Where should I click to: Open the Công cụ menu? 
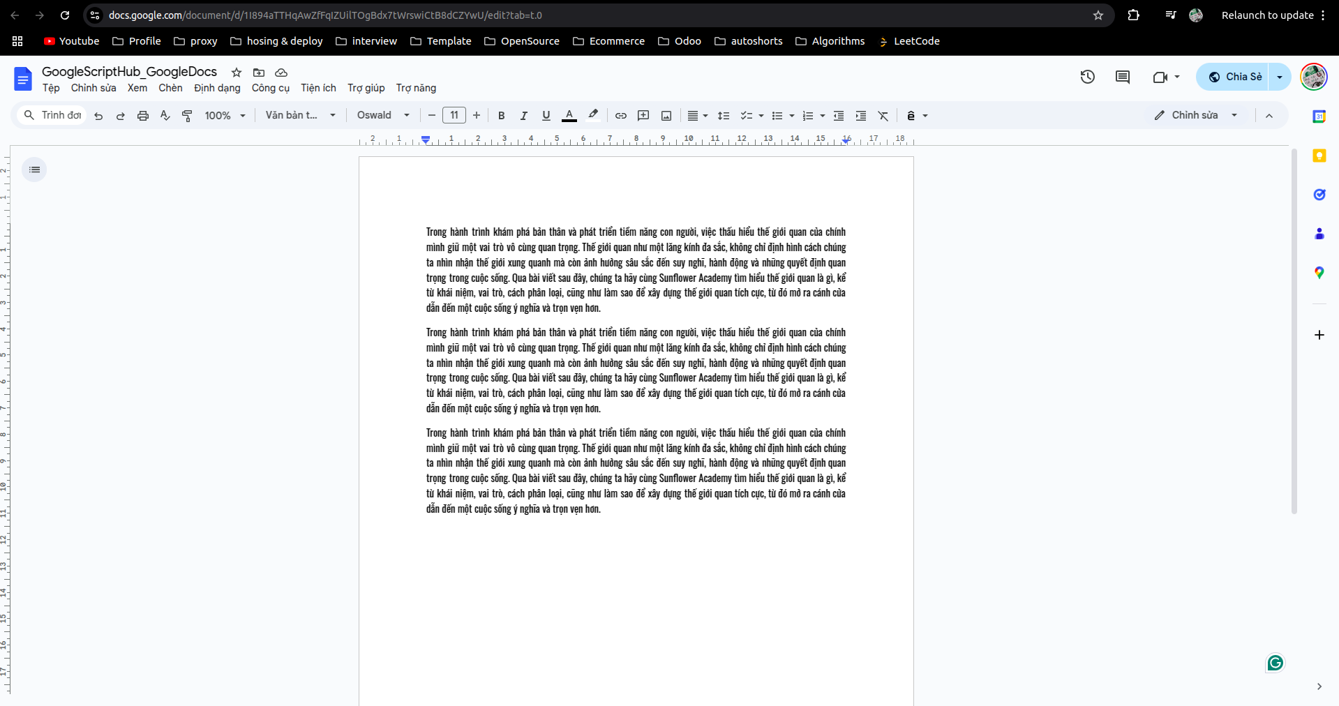tap(271, 88)
